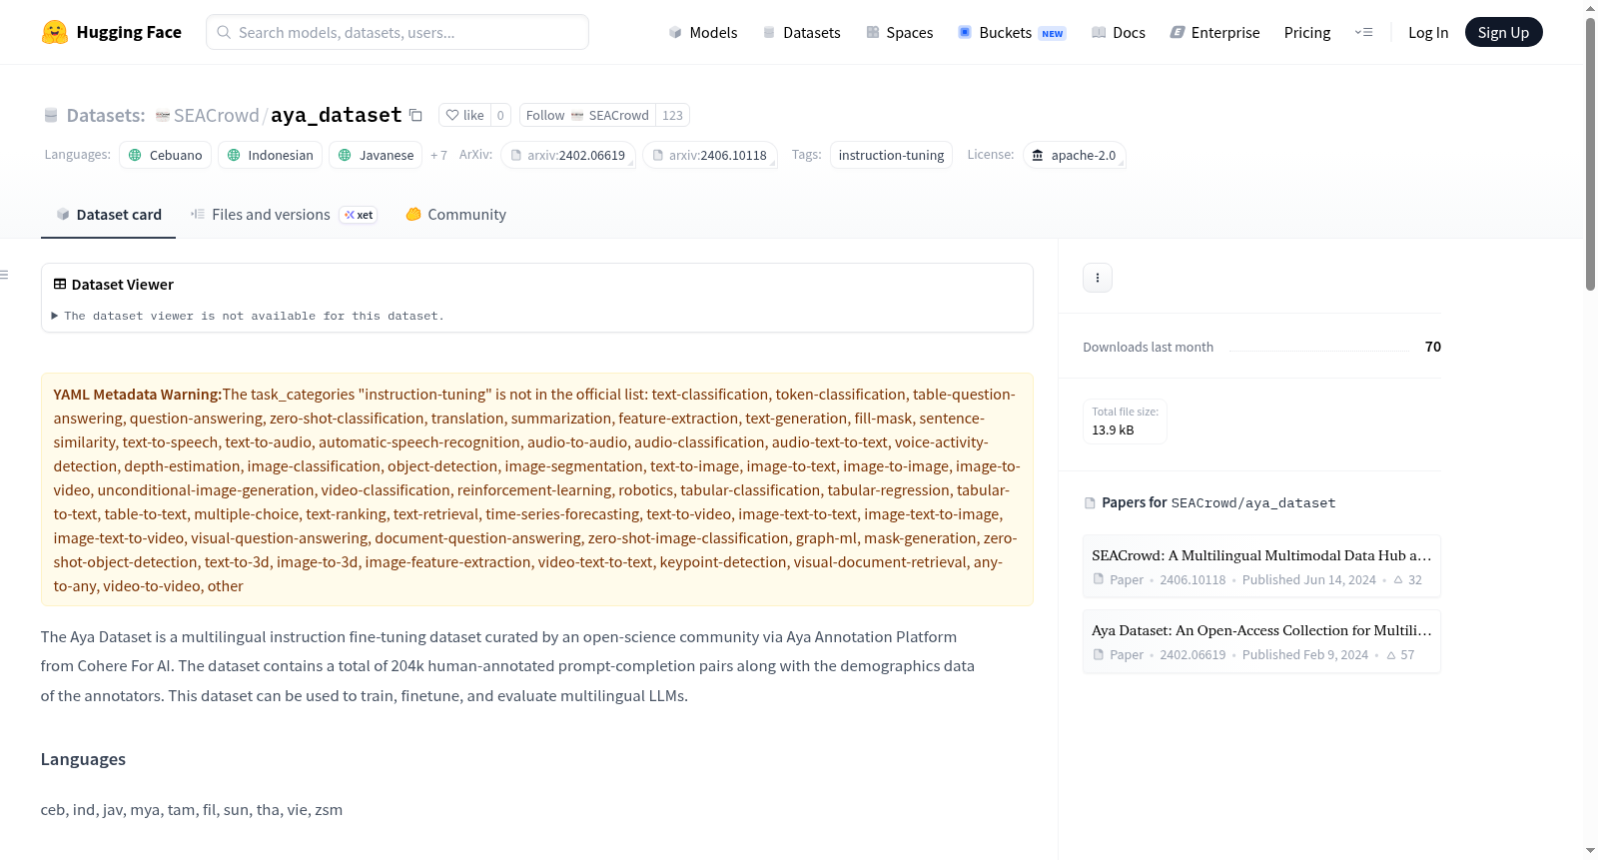The image size is (1598, 860).
Task: Show the +7 additional languages
Action: [x=438, y=155]
